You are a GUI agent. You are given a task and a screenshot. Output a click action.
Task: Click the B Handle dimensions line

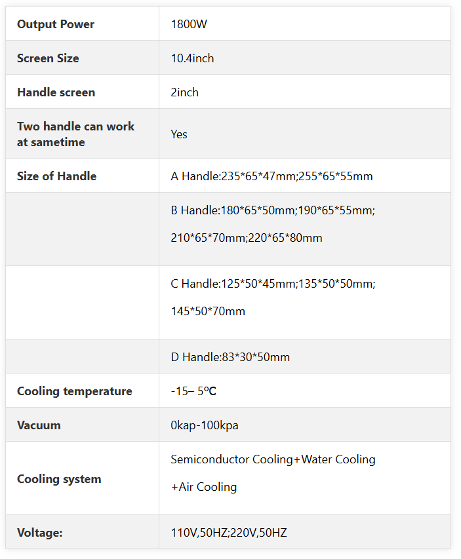(273, 210)
